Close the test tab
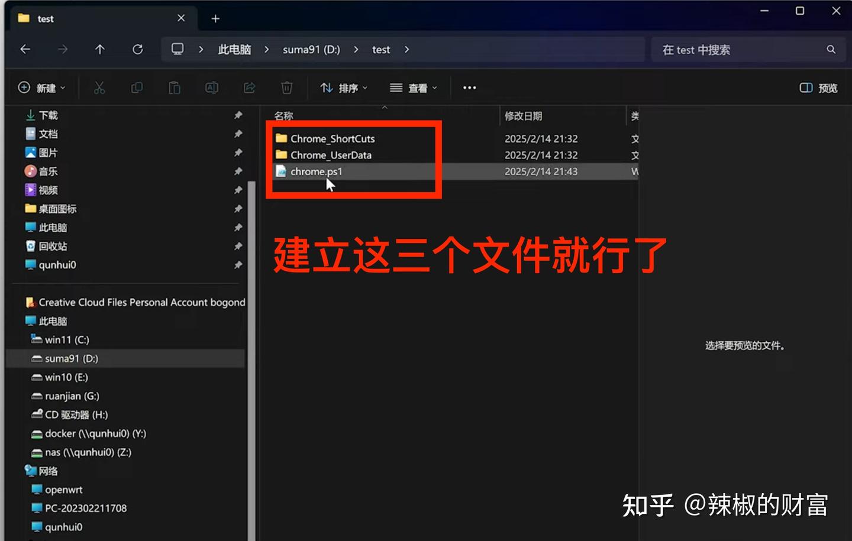This screenshot has height=541, width=852. pyautogui.click(x=181, y=18)
